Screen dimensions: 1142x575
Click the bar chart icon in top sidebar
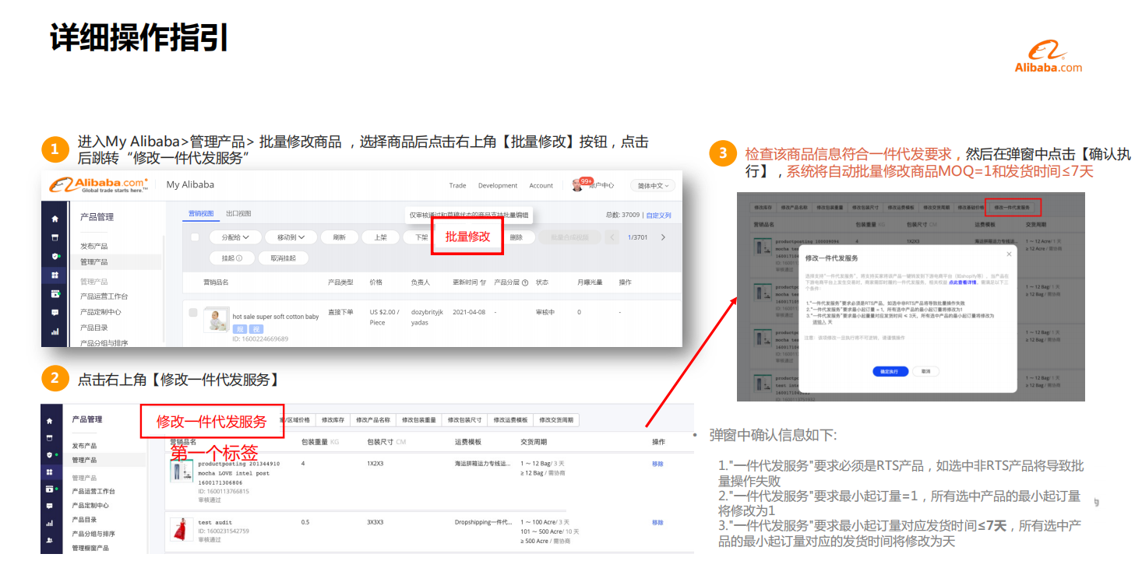coord(55,331)
